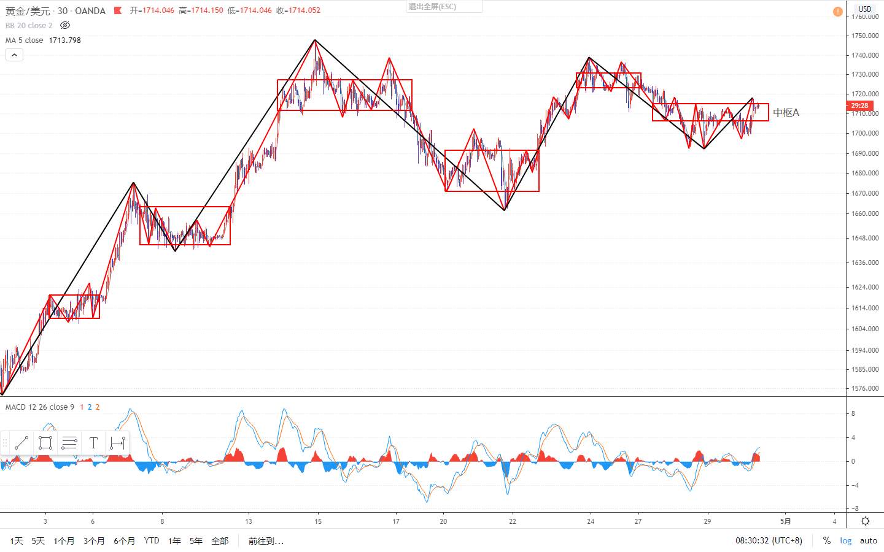The height and width of the screenshot is (552, 884).
Task: Open chart settings gear icon
Action: [865, 521]
